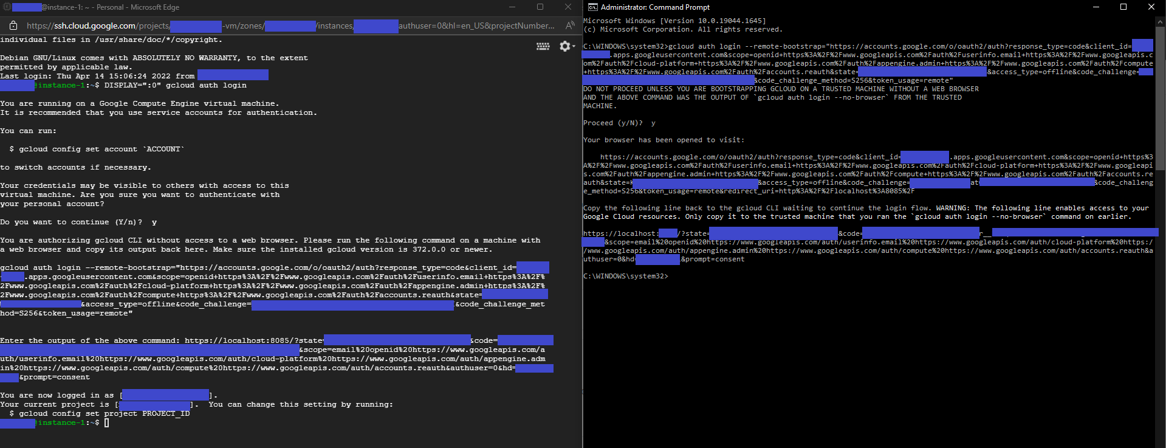Click the Command Prompt scrollbar up arrow

point(1160,21)
